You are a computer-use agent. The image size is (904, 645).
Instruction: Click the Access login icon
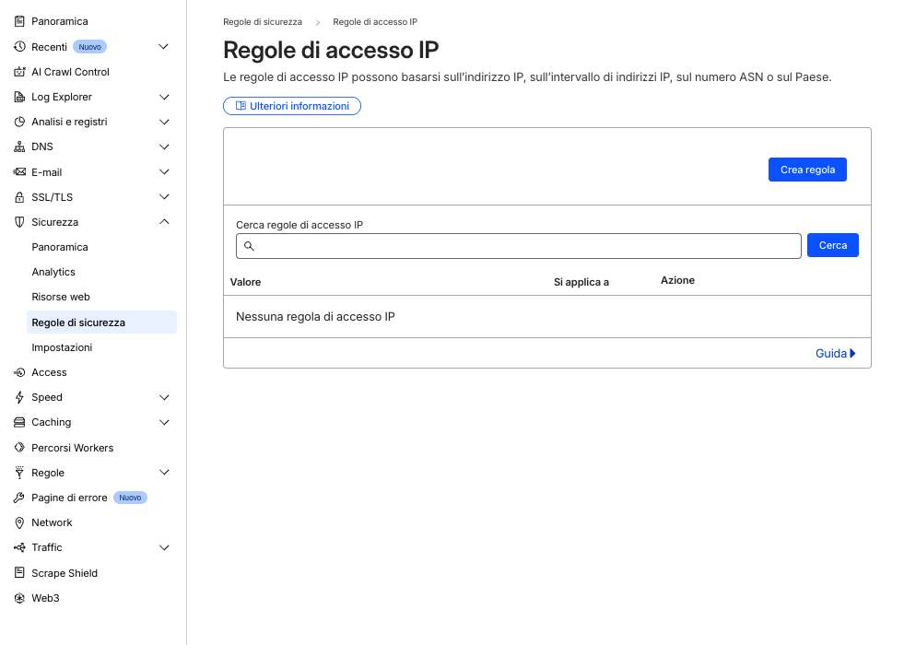pos(19,372)
